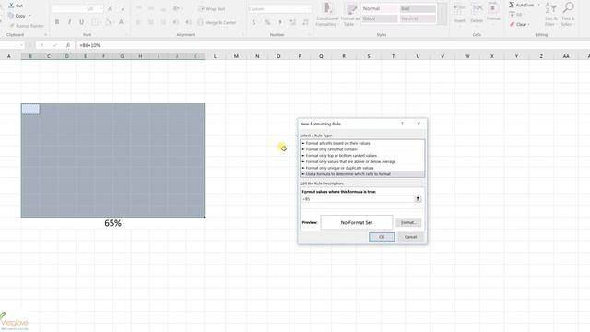Click the Cut scissors icon
This screenshot has height=332, width=590.
coord(11,6)
